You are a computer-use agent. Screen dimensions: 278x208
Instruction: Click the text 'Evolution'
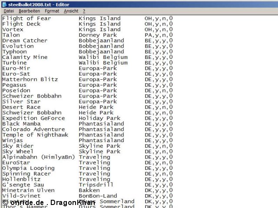(x=18, y=46)
